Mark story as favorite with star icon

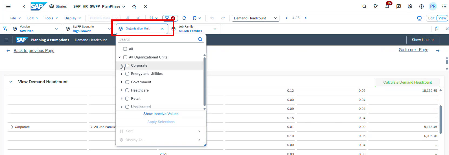[x=134, y=6]
